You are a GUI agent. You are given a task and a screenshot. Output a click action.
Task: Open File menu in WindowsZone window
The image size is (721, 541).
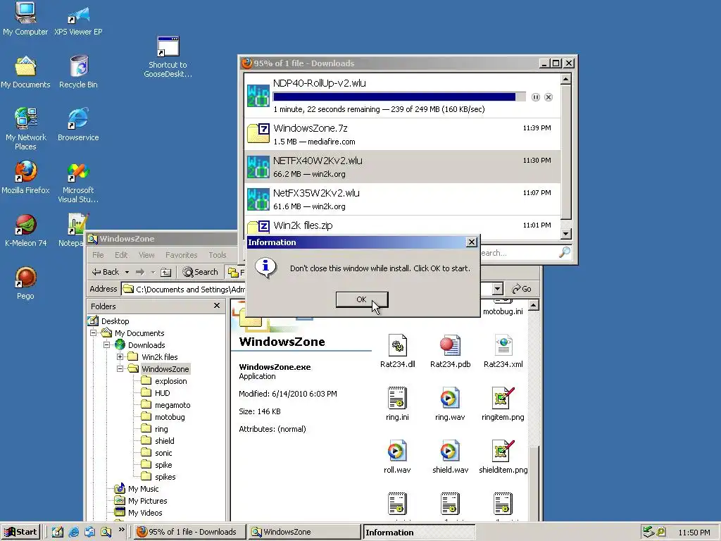98,255
